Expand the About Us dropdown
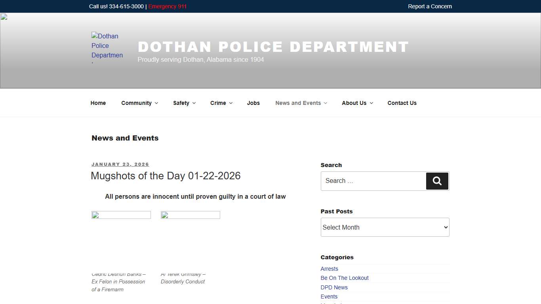Screen dimensions: 541x304 pos(356,103)
